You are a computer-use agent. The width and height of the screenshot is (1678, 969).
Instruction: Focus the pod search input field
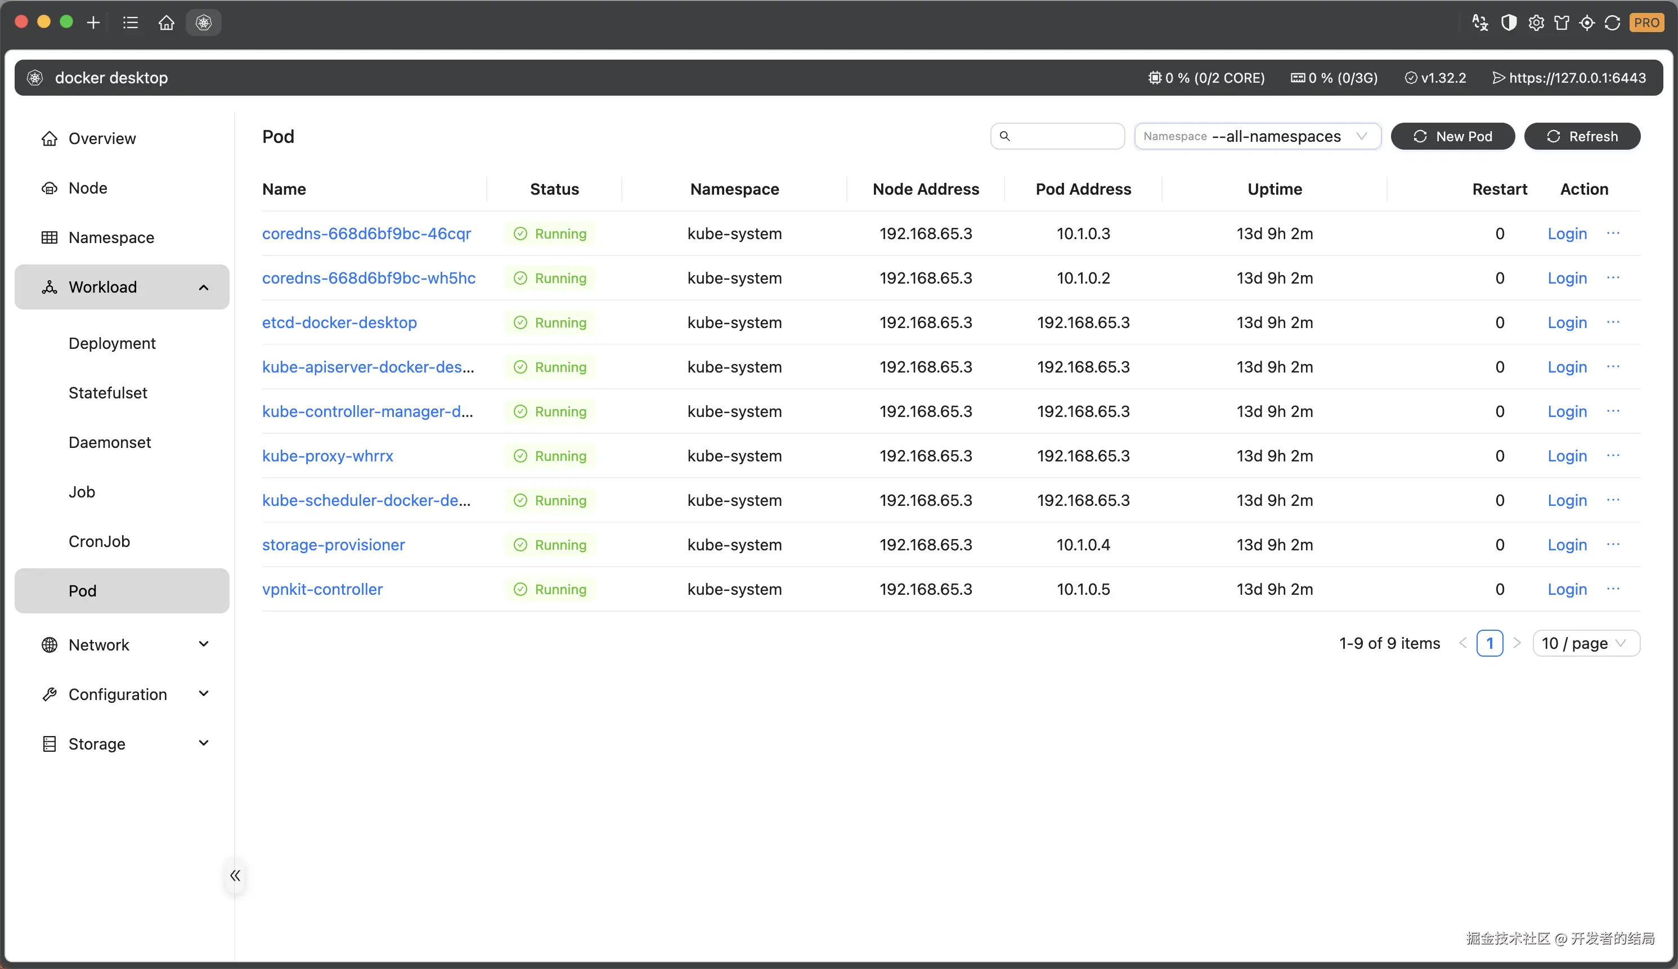(x=1065, y=136)
